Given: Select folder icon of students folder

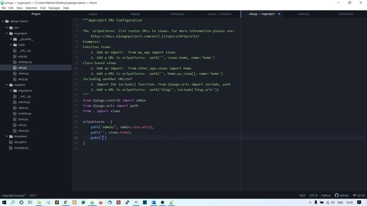Looking at the screenshot, I should tap(11, 85).
